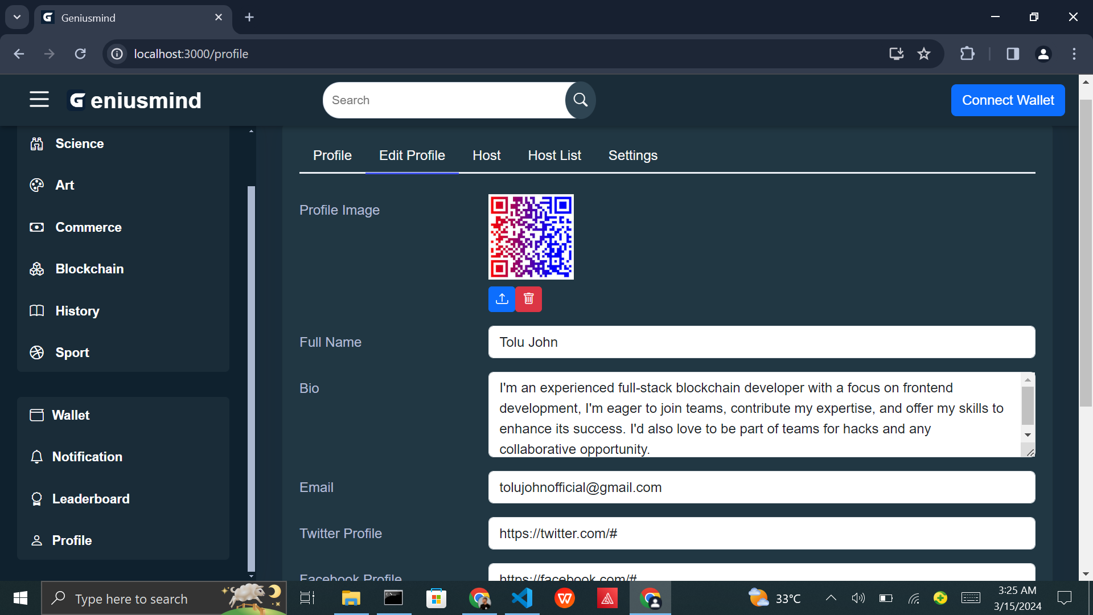Open Notification from the sidebar
The height and width of the screenshot is (615, 1093).
[x=87, y=457]
